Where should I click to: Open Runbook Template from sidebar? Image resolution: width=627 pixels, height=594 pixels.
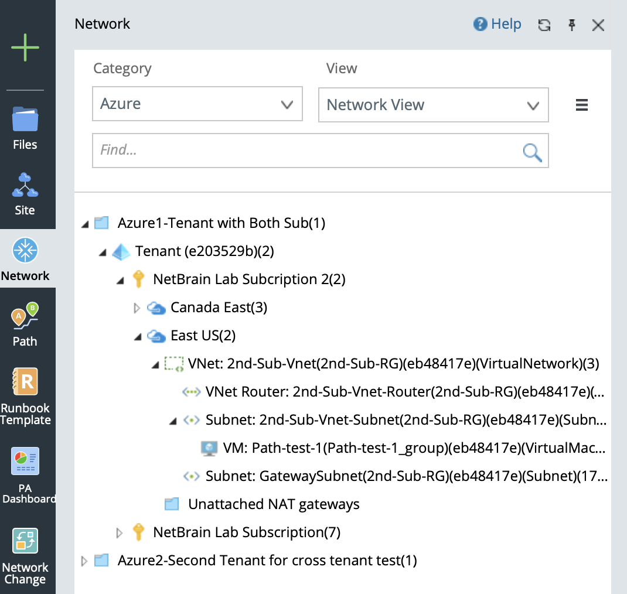click(x=25, y=396)
